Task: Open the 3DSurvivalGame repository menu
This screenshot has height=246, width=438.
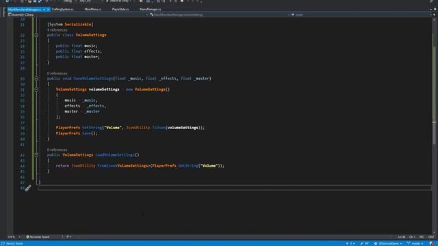Action: point(388,243)
